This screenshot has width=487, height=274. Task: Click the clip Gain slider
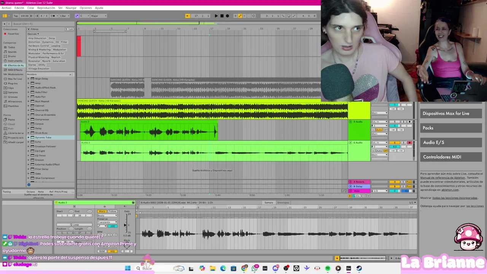point(125,225)
